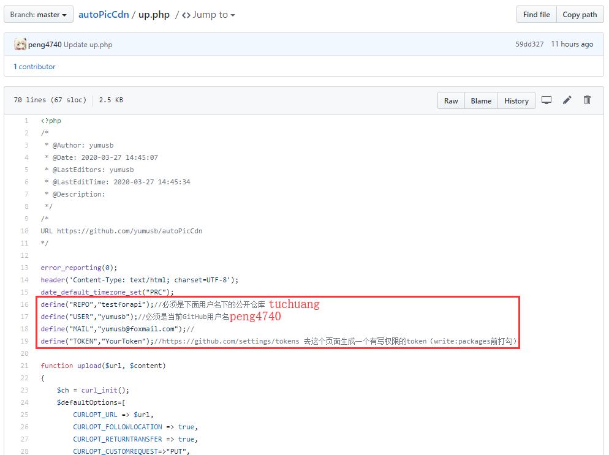Image resolution: width=609 pixels, height=455 pixels.
Task: Open peng4740 user profile link
Action: pyautogui.click(x=45, y=45)
